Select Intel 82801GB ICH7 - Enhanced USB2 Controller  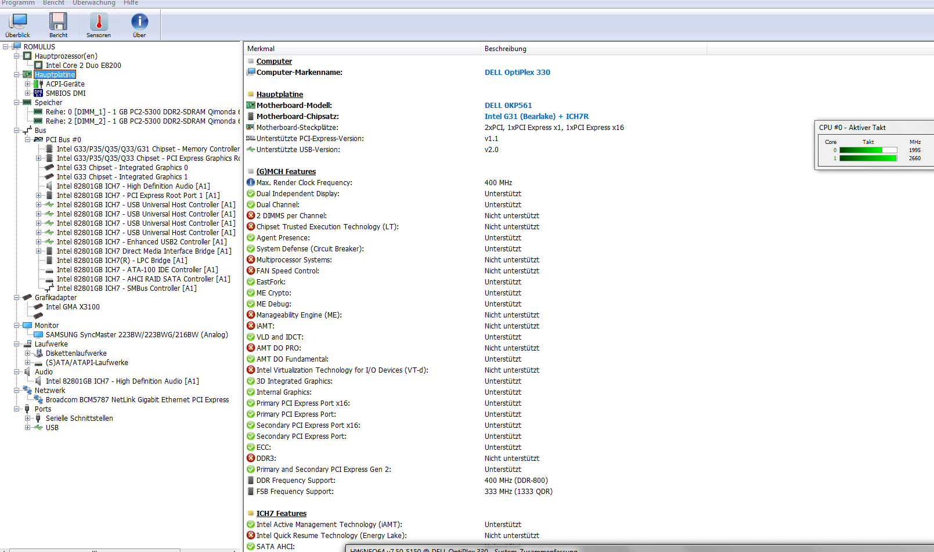(x=142, y=241)
